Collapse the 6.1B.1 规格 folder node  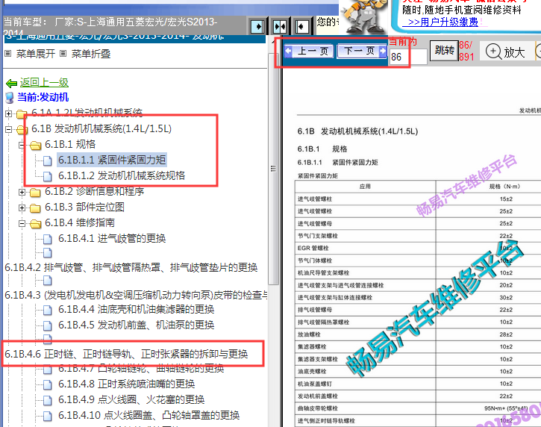click(22, 146)
